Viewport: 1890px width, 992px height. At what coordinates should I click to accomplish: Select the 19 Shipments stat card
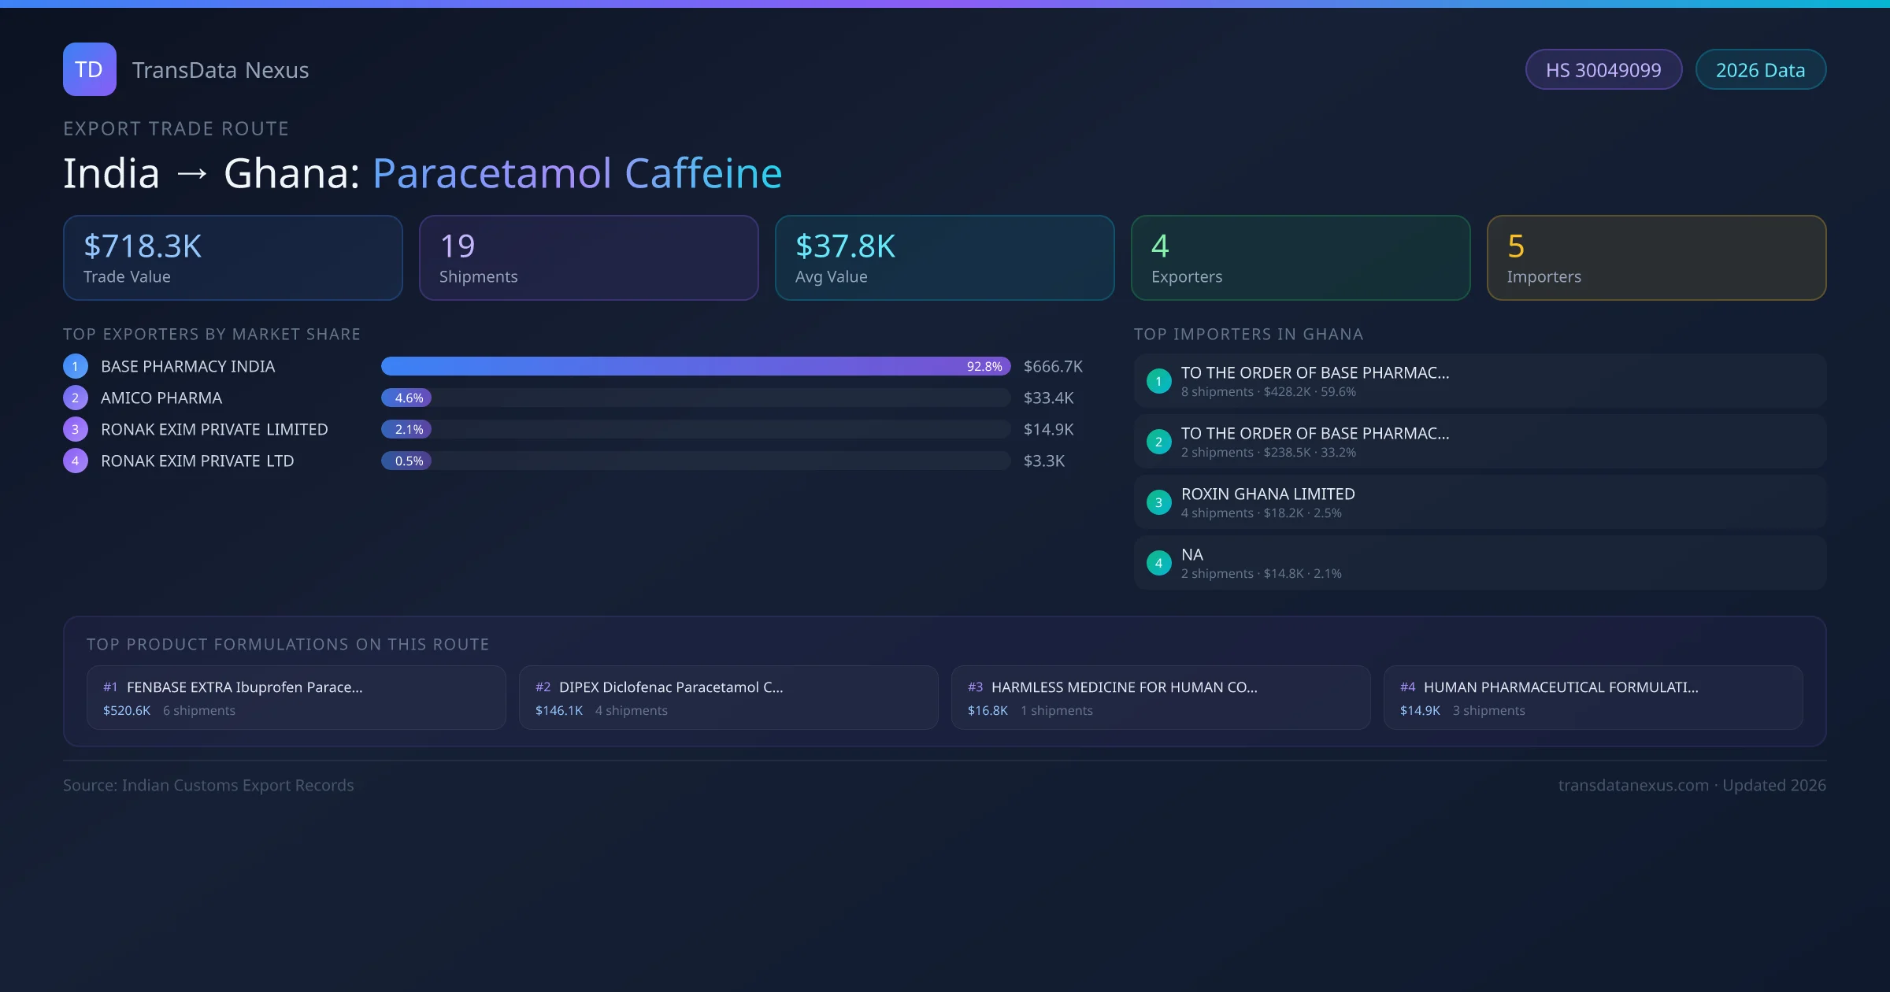(588, 258)
